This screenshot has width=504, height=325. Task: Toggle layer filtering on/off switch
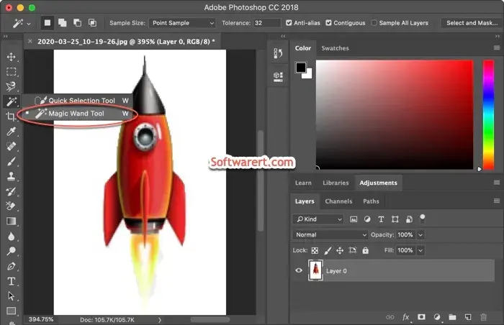tap(423, 219)
